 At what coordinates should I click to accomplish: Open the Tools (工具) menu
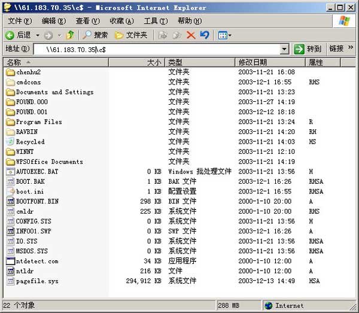click(x=155, y=21)
